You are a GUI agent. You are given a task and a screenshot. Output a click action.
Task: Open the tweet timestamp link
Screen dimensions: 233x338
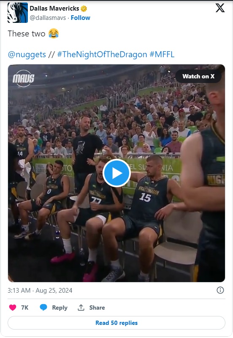pyautogui.click(x=40, y=291)
